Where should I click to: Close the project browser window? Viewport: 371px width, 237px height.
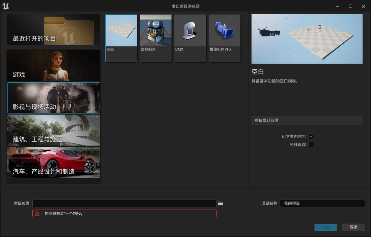363,7
